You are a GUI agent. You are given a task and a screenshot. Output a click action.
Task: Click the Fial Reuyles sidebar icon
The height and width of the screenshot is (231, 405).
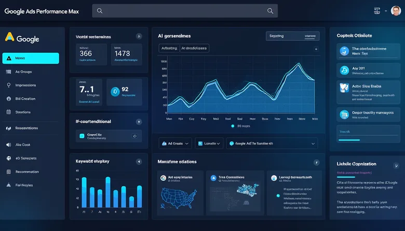pyautogui.click(x=8, y=185)
